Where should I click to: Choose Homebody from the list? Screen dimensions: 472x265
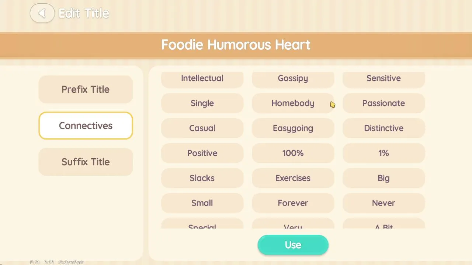click(293, 103)
